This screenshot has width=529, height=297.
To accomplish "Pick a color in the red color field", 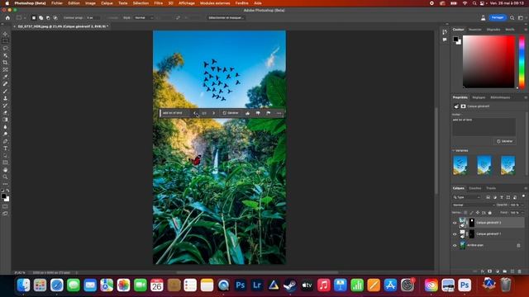I will pos(488,62).
